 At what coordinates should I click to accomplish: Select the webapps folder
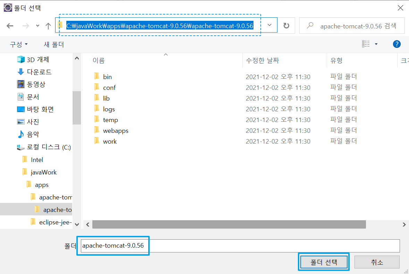click(116, 130)
